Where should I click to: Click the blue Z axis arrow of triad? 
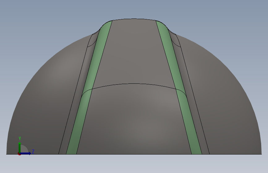click(26, 153)
